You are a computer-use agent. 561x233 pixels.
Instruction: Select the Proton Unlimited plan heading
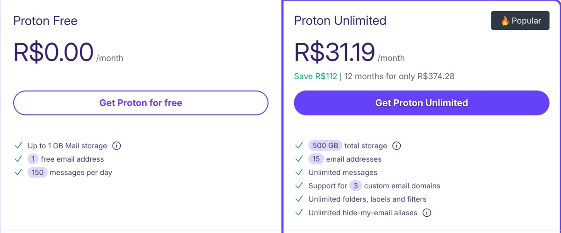pos(340,21)
